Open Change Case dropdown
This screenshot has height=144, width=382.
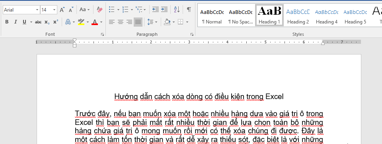click(x=85, y=10)
